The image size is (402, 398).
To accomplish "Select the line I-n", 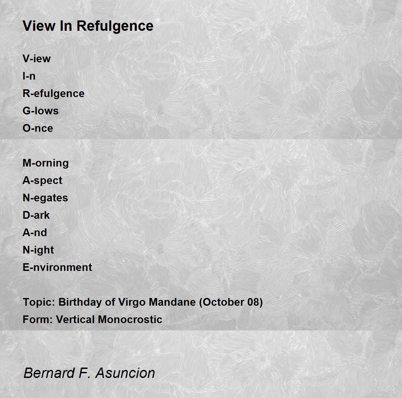I will click(x=29, y=76).
